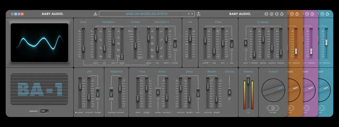The height and width of the screenshot is (127, 339).
Task: Go to the previous preset with left arrow
Action: [189, 14]
